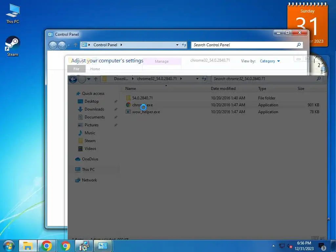Click Explorer forward arrow button
The height and width of the screenshot is (252, 336).
[82, 79]
